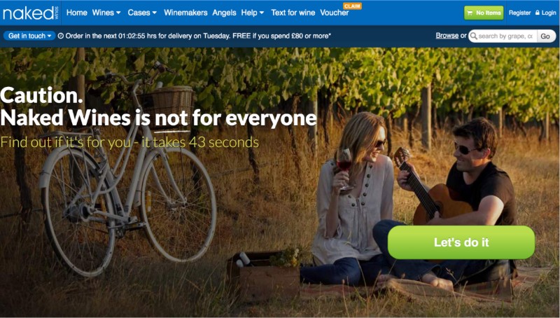Open the Winemakers page
560x318 pixels.
tap(185, 13)
